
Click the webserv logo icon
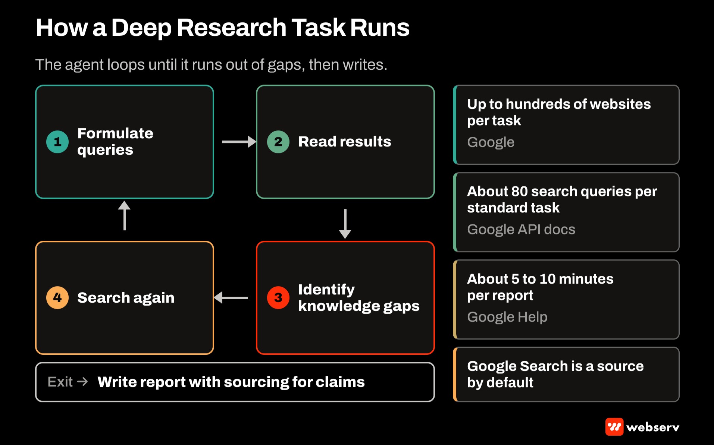tap(614, 426)
